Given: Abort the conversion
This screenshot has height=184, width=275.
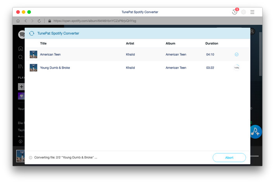Looking at the screenshot, I should (x=229, y=158).
